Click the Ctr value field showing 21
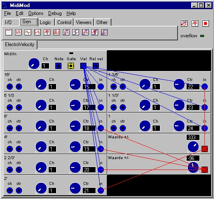This screenshot has height=199, width=214. (89, 191)
